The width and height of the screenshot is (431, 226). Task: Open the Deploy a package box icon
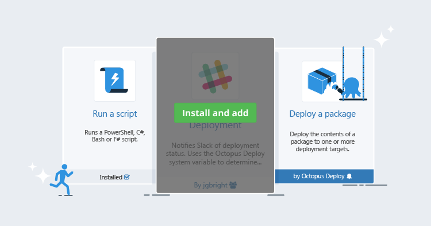point(322,81)
